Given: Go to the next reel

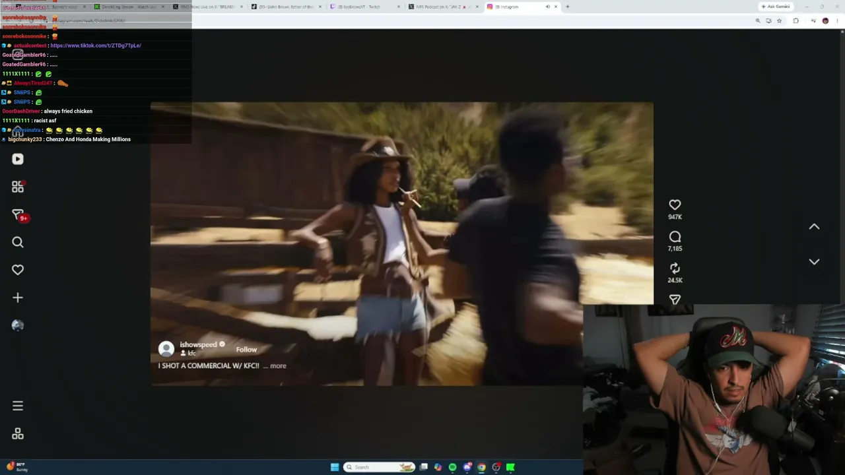Looking at the screenshot, I should coord(814,262).
